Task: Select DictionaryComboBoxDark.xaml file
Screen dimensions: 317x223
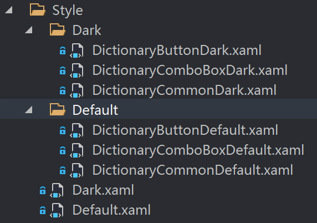Action: coord(190,70)
